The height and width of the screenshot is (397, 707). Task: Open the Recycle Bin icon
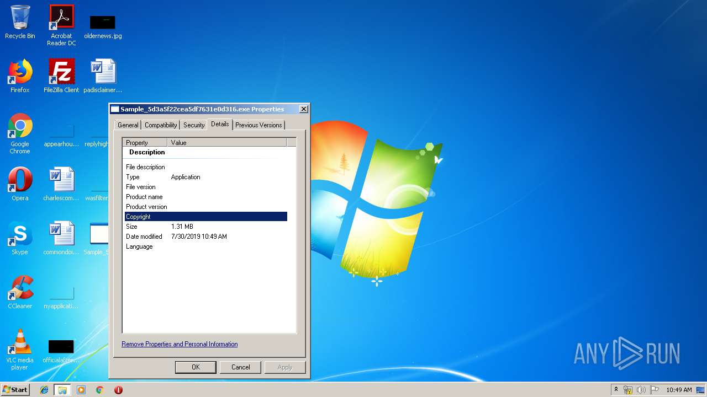pos(20,22)
